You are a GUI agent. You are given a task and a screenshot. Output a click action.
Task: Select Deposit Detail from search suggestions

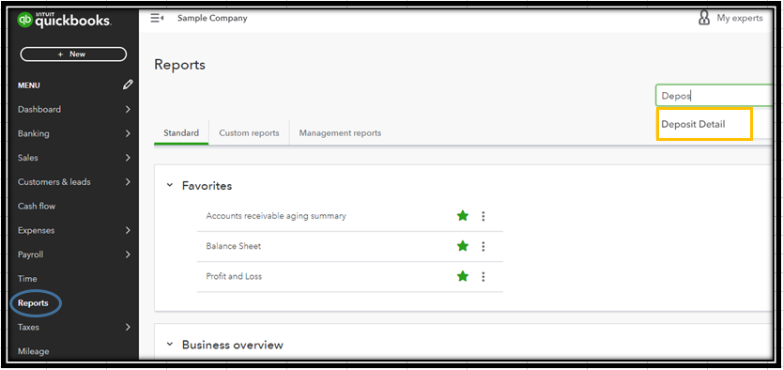coord(704,124)
